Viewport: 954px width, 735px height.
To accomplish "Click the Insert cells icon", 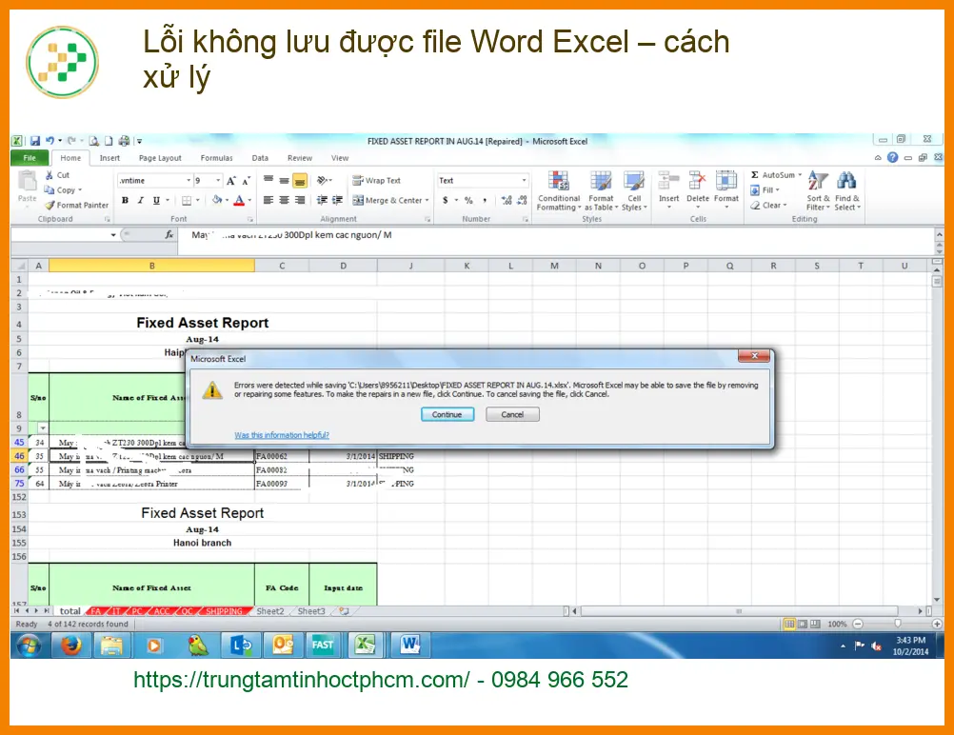I will 668,181.
